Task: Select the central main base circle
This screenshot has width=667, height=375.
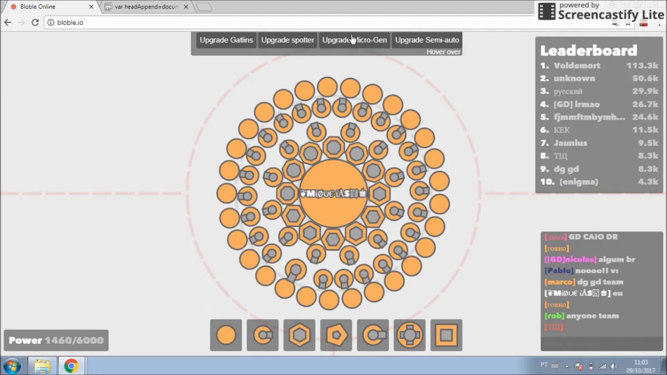Action: click(x=333, y=194)
